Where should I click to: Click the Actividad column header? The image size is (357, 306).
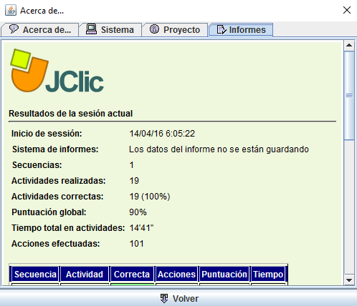(x=85, y=274)
